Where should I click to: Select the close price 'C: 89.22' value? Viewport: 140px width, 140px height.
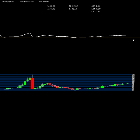point(51,9)
